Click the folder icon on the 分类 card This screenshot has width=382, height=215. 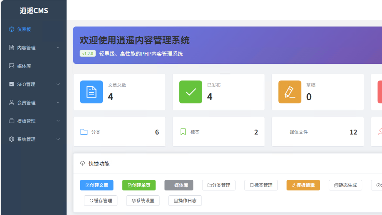pos(84,132)
